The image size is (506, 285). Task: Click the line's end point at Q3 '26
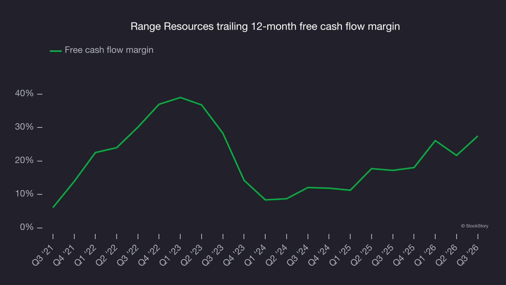tap(478, 136)
